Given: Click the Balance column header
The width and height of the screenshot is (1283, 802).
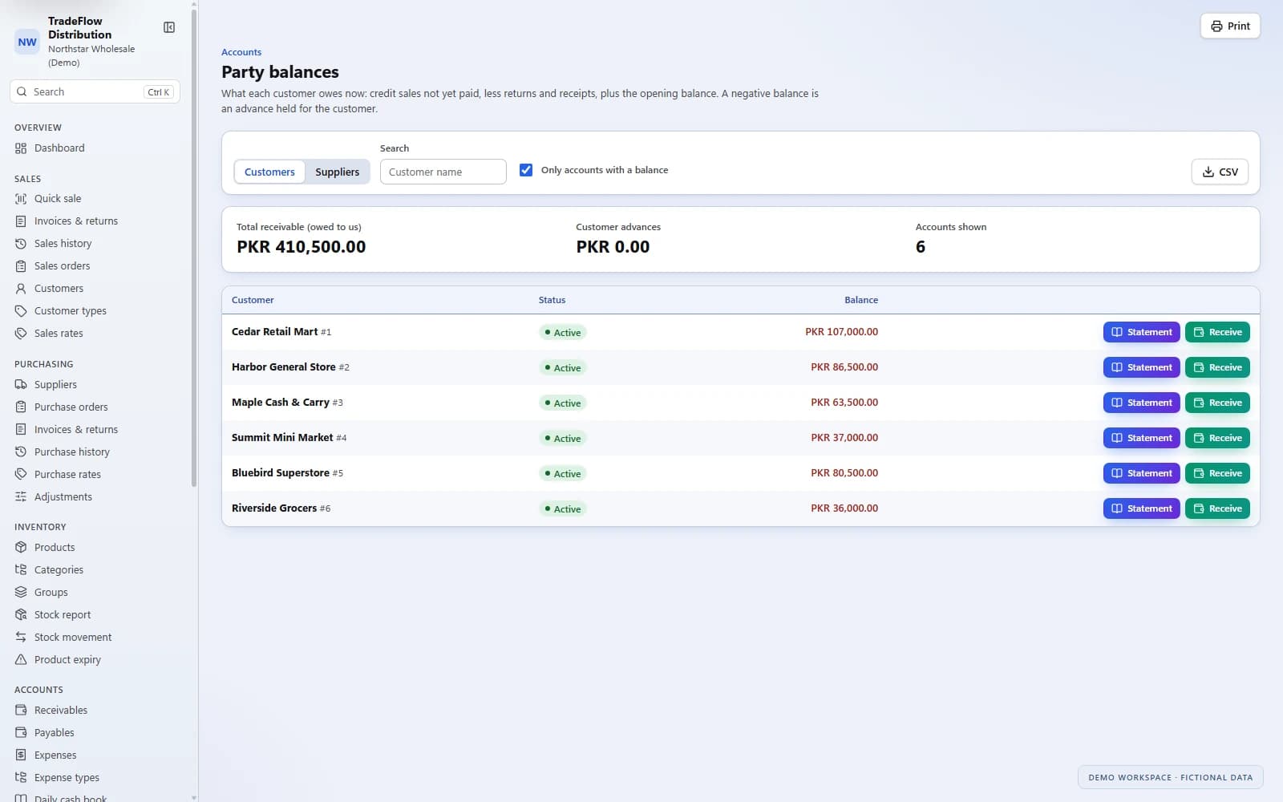Looking at the screenshot, I should 861,300.
